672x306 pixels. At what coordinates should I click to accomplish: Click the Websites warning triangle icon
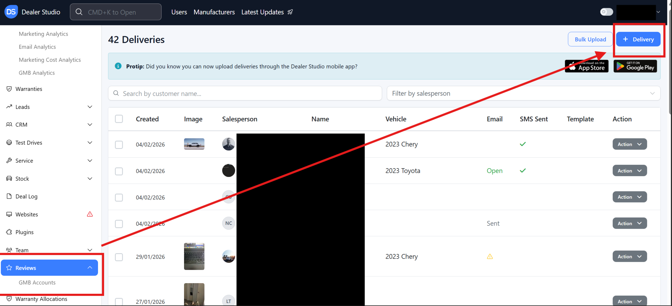click(x=90, y=214)
